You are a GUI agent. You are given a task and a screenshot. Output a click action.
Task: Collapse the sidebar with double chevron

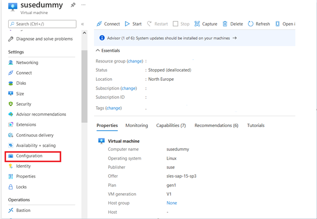pos(82,24)
